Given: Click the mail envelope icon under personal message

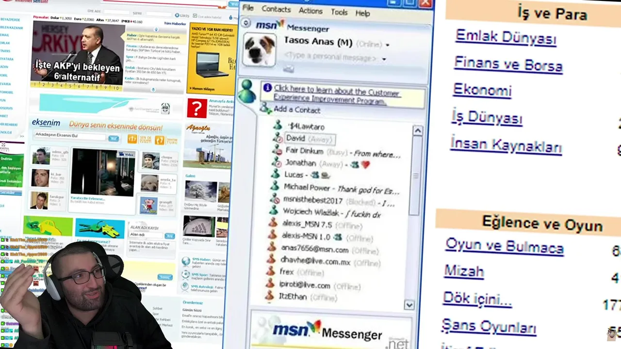Looking at the screenshot, I should [x=289, y=69].
